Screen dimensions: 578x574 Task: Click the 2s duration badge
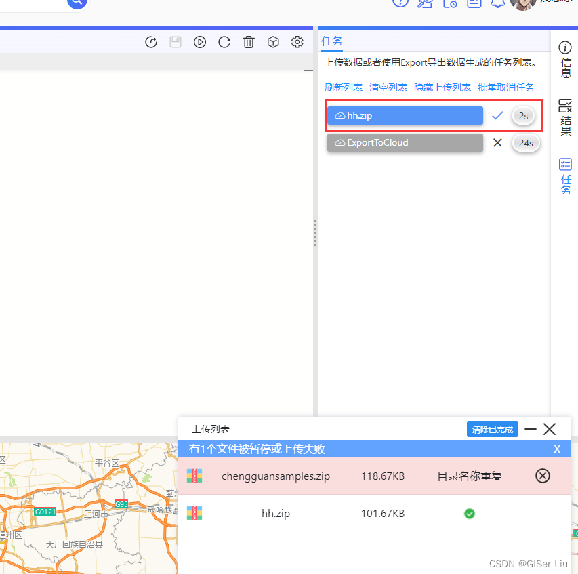click(523, 116)
